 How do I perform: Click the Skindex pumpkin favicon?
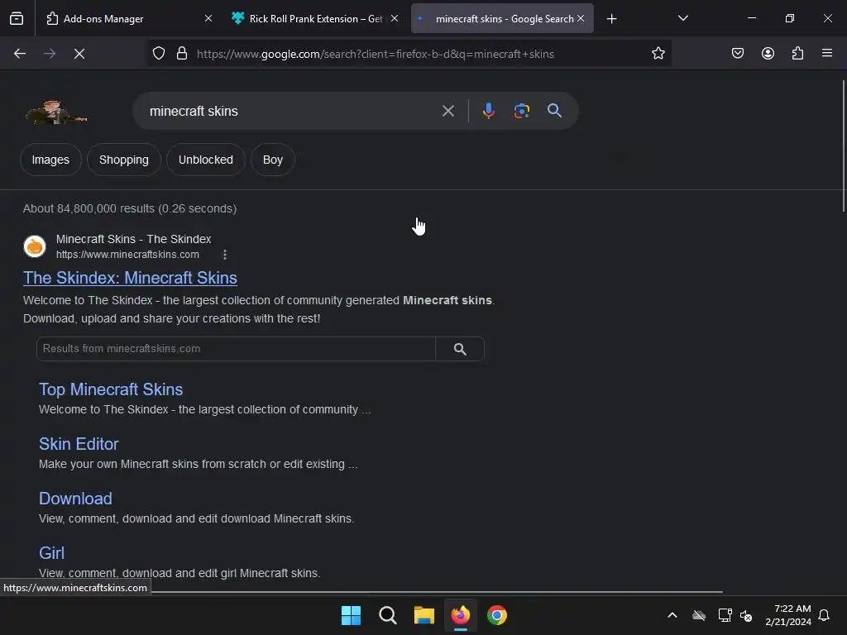35,246
